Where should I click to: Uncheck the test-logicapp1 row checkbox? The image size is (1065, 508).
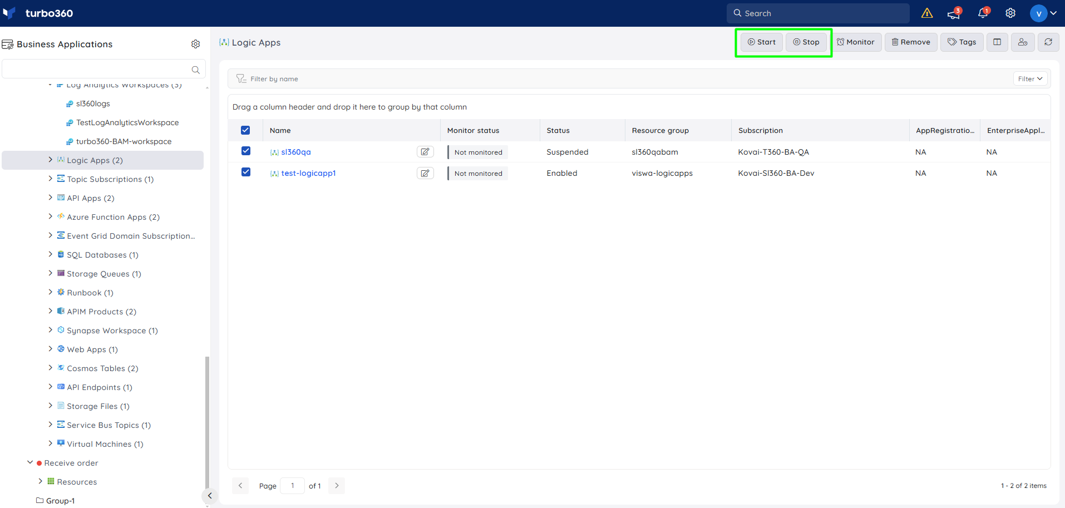pos(246,172)
